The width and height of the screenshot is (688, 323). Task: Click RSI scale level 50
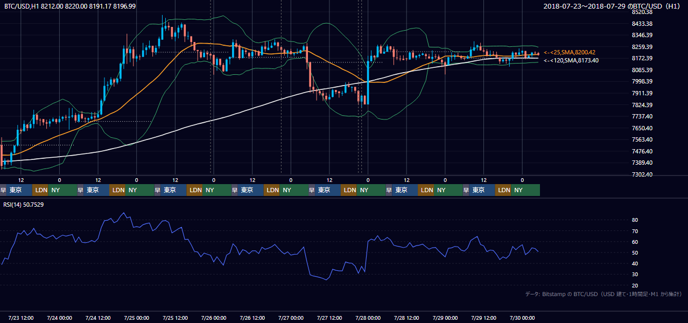(x=635, y=252)
